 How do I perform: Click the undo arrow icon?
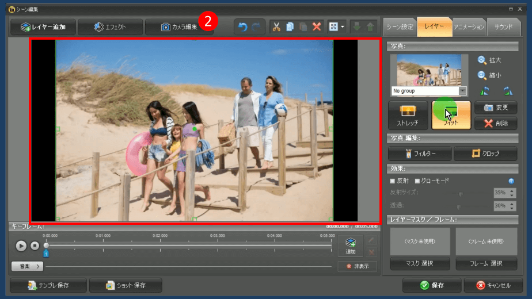pos(242,26)
